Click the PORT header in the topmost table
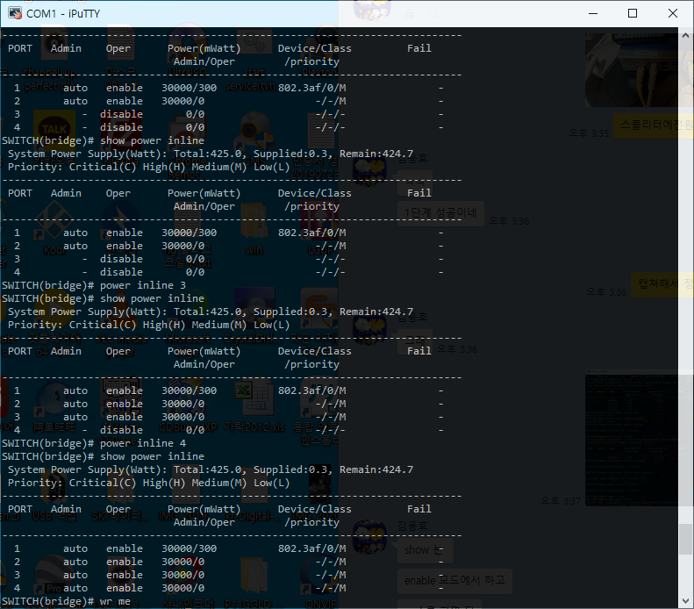 (20, 48)
